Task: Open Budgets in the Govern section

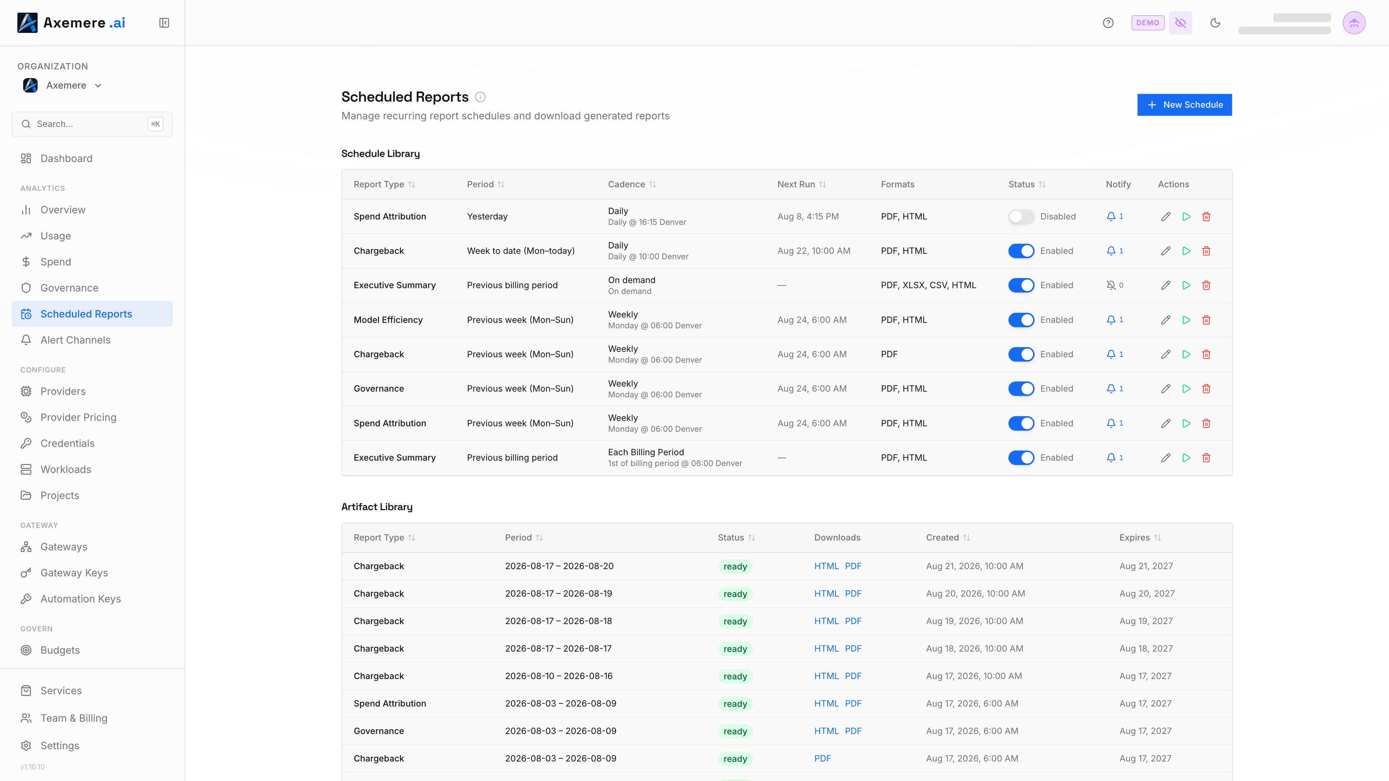Action: (92, 650)
